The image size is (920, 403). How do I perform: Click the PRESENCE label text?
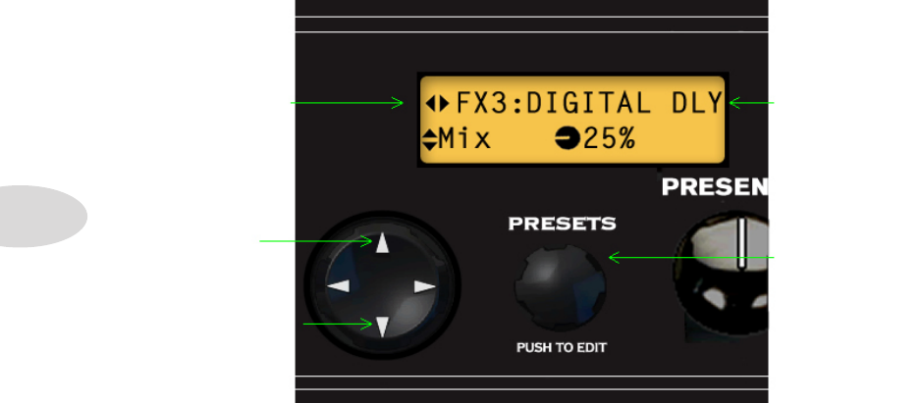point(715,187)
